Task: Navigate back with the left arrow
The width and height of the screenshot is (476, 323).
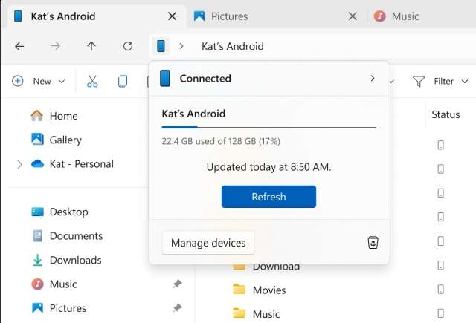Action: 19,46
